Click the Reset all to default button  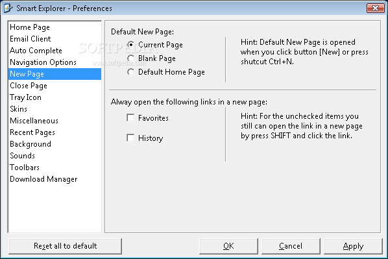65,246
